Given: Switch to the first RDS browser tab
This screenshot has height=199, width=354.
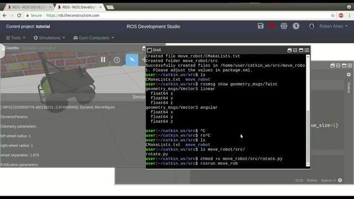Looking at the screenshot, I should [x=29, y=7].
